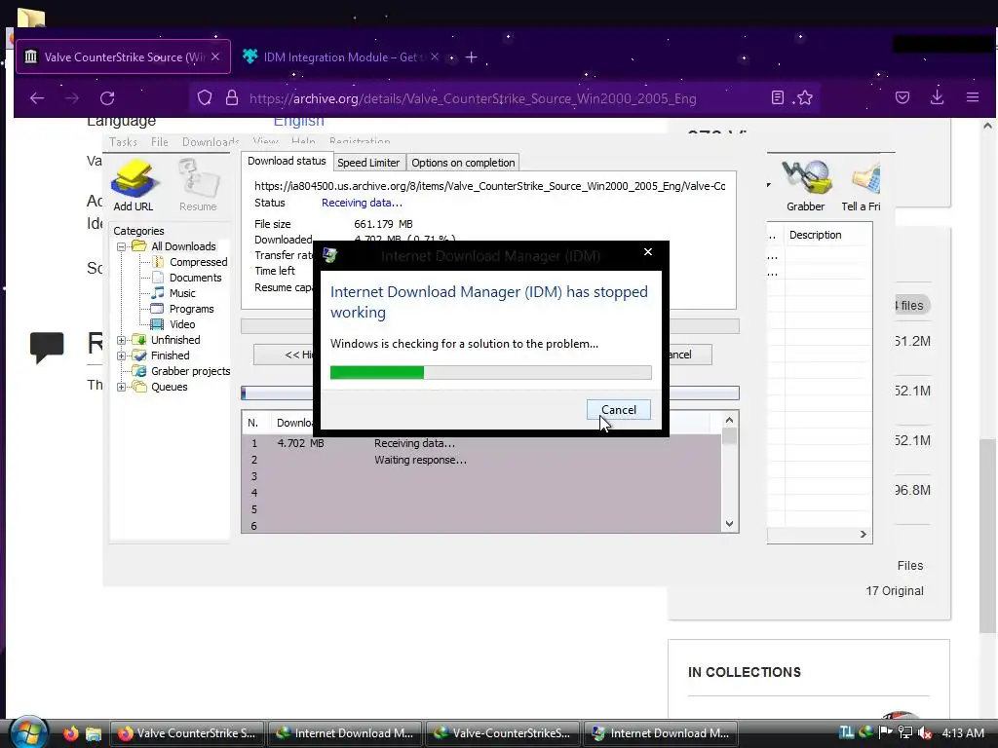Open the Downloads menu in IDM

pyautogui.click(x=211, y=142)
